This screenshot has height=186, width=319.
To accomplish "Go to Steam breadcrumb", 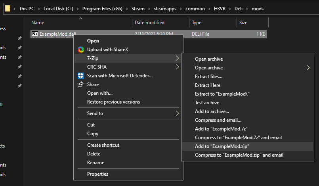I will (138, 9).
